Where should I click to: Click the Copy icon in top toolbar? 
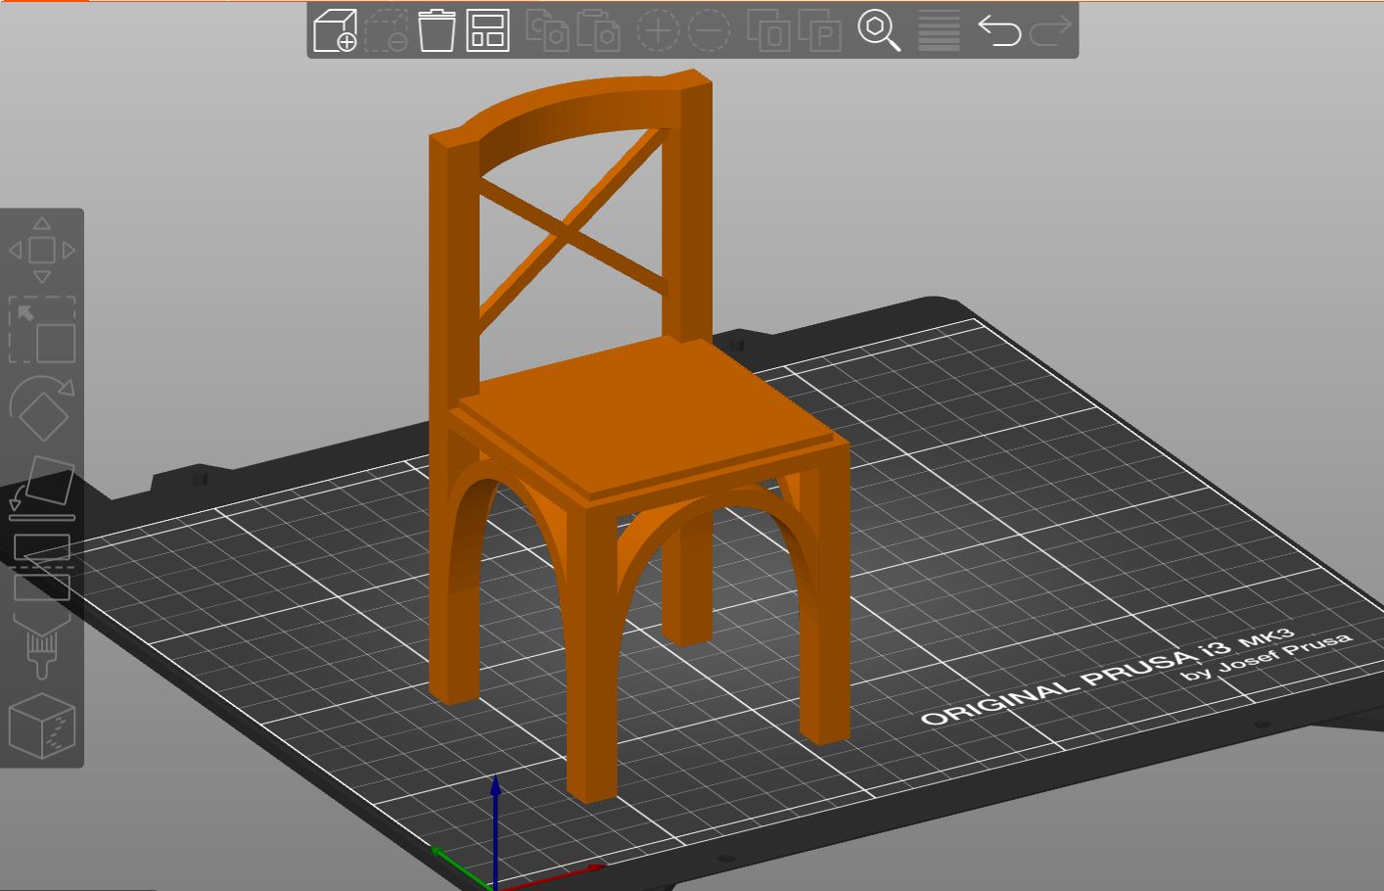tap(547, 30)
